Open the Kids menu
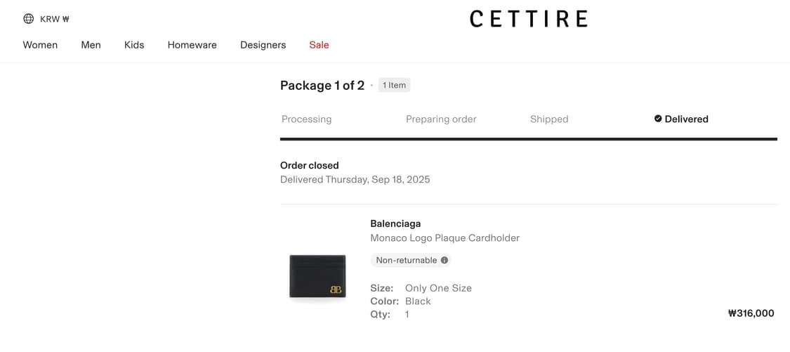This screenshot has width=790, height=352. point(134,45)
